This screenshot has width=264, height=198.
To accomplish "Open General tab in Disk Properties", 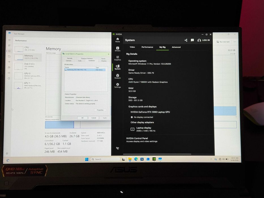I will click(68, 61).
